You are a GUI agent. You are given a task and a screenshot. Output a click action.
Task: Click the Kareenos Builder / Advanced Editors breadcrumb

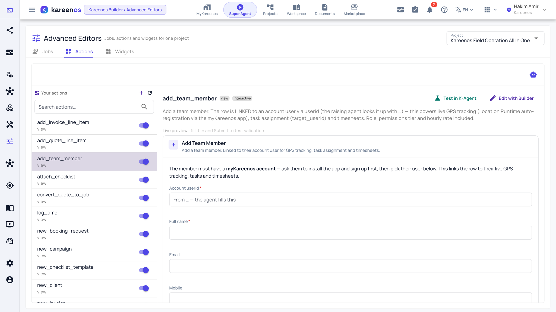click(125, 10)
